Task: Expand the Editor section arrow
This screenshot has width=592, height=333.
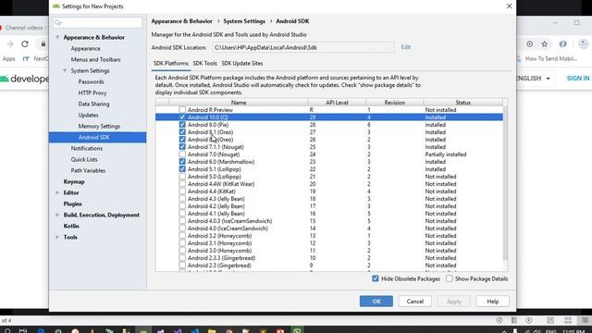Action: [x=57, y=192]
